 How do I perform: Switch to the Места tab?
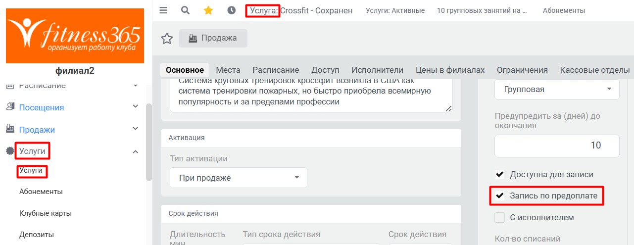click(x=228, y=70)
